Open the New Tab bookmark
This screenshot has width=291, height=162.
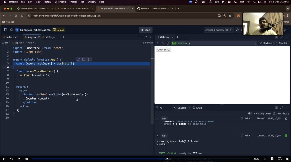[8, 22]
